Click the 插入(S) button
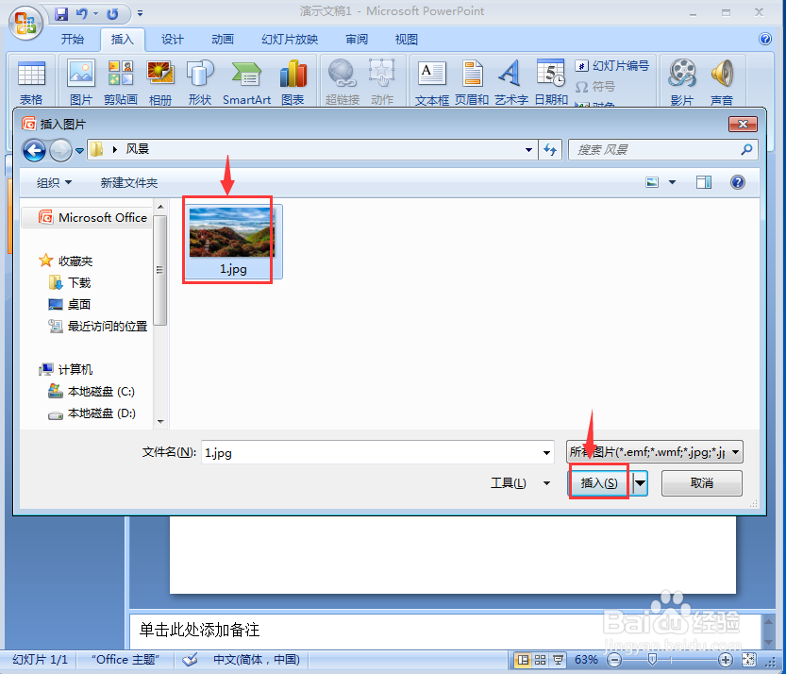Viewport: 786px width, 674px height. 598,483
